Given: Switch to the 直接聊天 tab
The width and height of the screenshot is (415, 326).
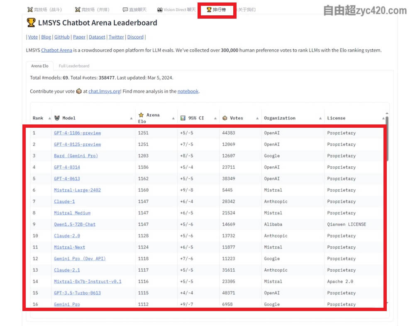Looking at the screenshot, I should point(134,10).
